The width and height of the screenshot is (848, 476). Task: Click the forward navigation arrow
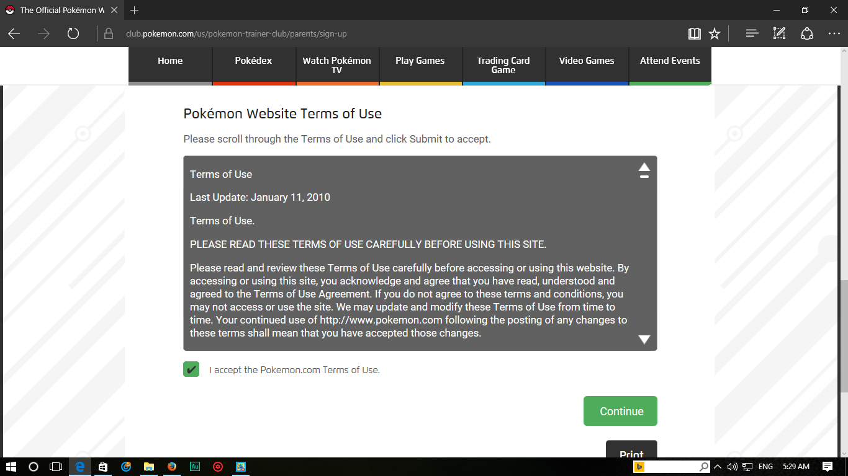tap(43, 33)
